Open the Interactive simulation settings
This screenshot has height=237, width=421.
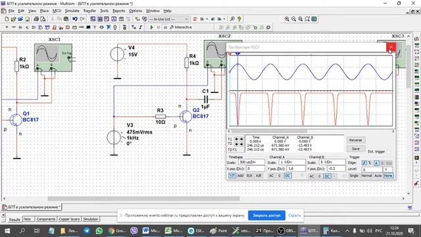pyautogui.click(x=181, y=27)
